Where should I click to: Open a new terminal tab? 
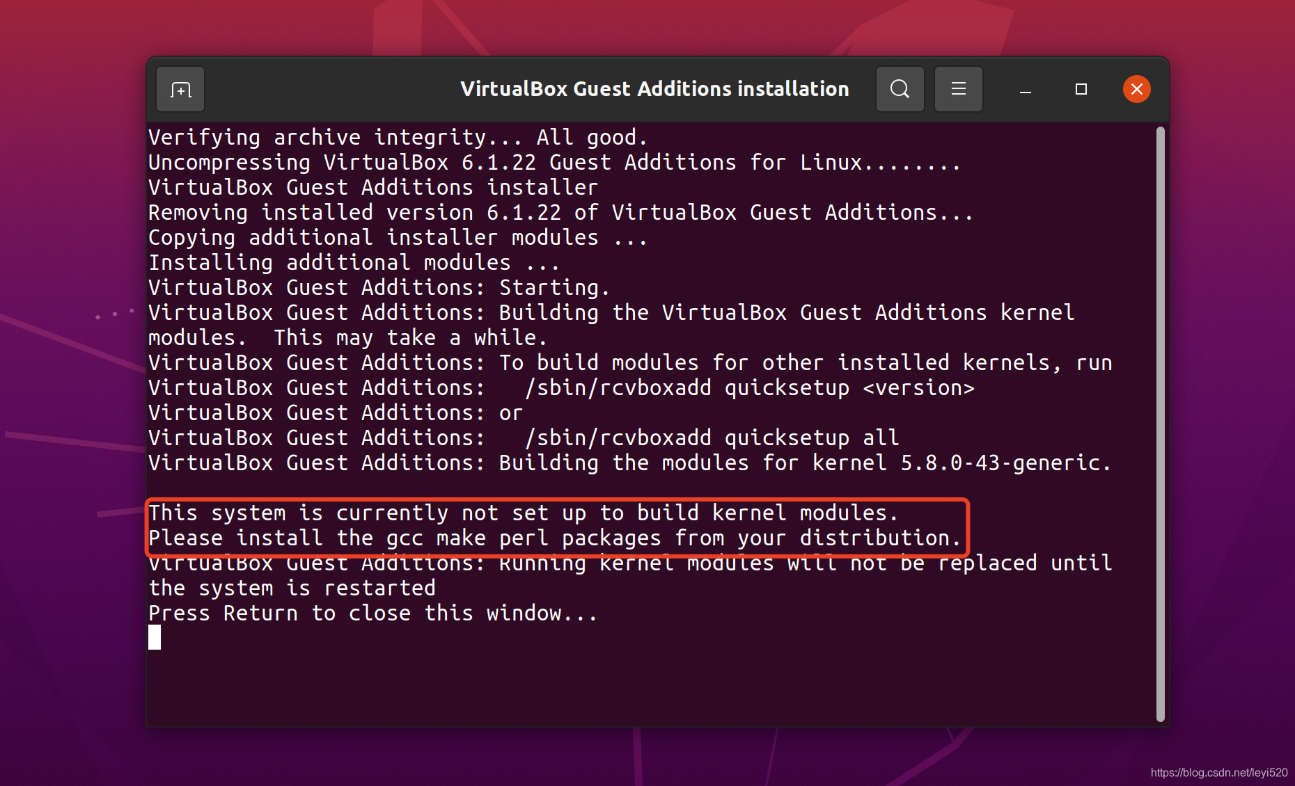point(180,89)
